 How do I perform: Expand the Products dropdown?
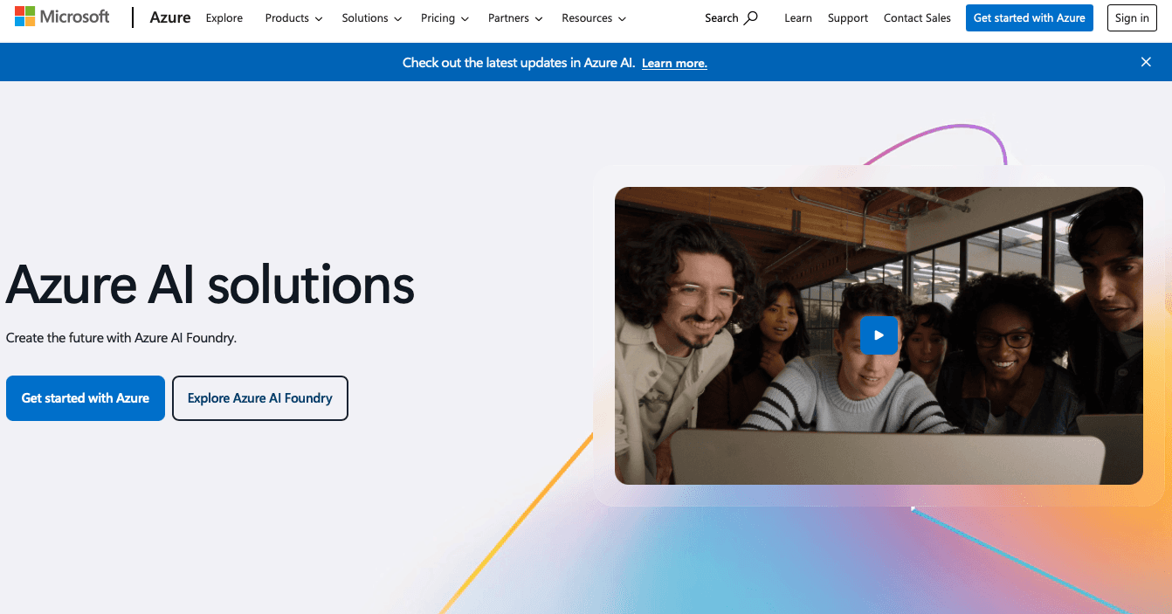coord(293,17)
